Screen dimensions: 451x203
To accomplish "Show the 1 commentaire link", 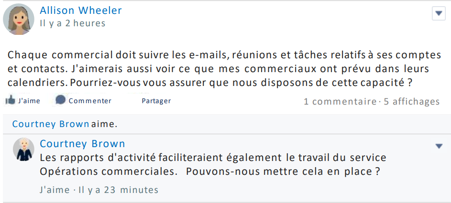I will [340, 101].
